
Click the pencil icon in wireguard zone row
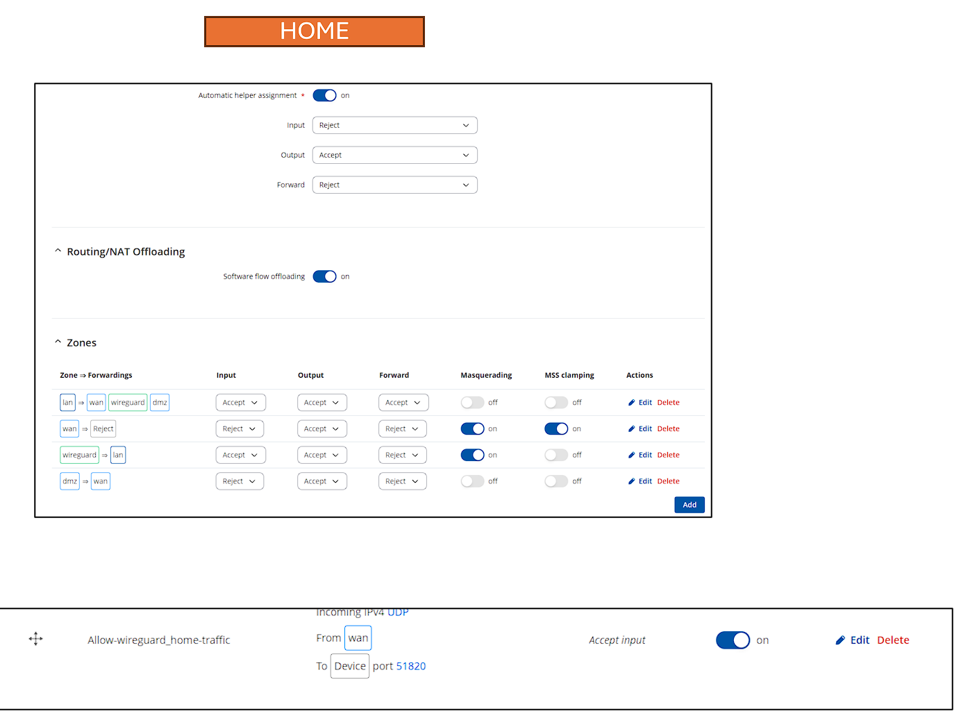[x=632, y=456]
